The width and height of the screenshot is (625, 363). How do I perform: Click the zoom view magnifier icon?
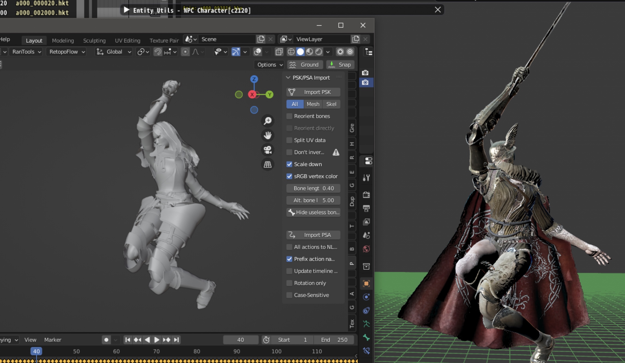tap(268, 121)
